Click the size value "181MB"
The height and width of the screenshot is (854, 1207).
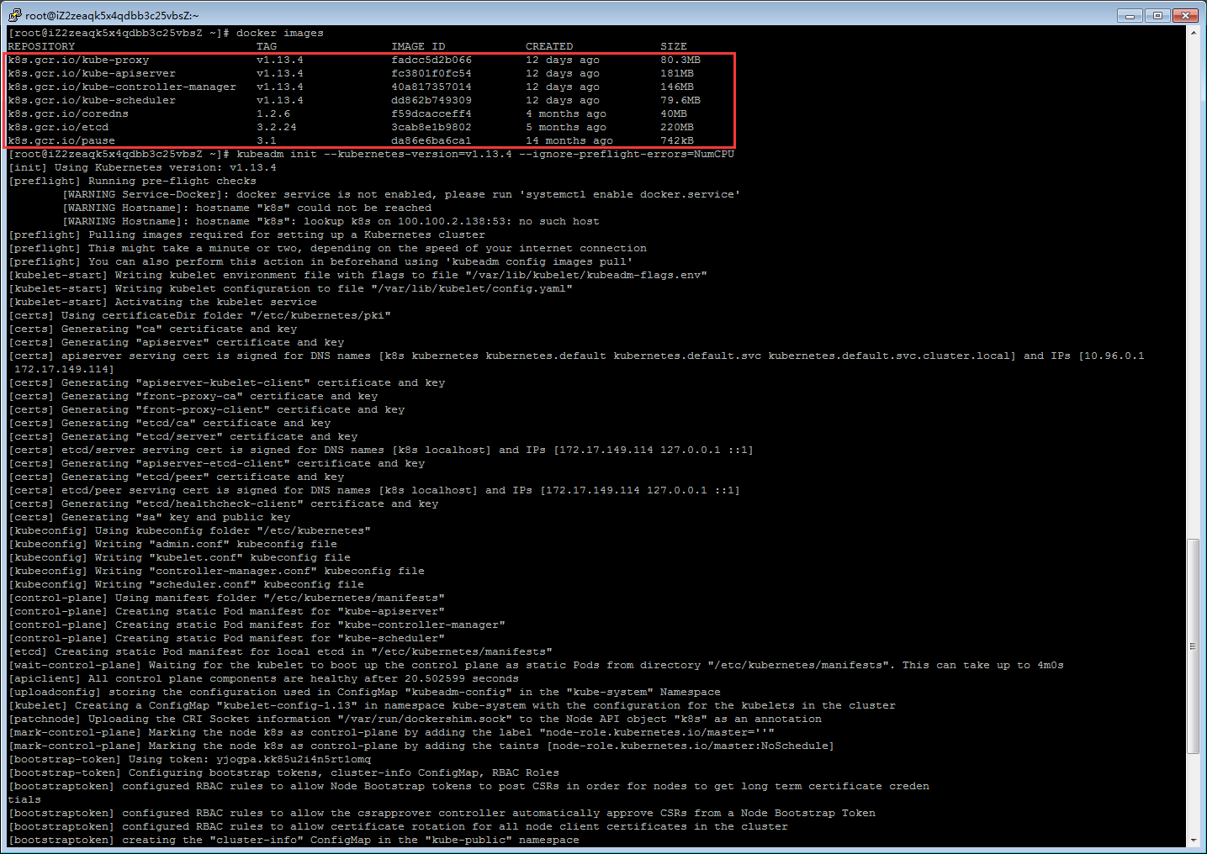click(677, 73)
